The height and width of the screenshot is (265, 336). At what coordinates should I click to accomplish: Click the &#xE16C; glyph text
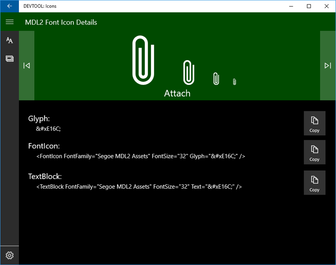coord(48,129)
